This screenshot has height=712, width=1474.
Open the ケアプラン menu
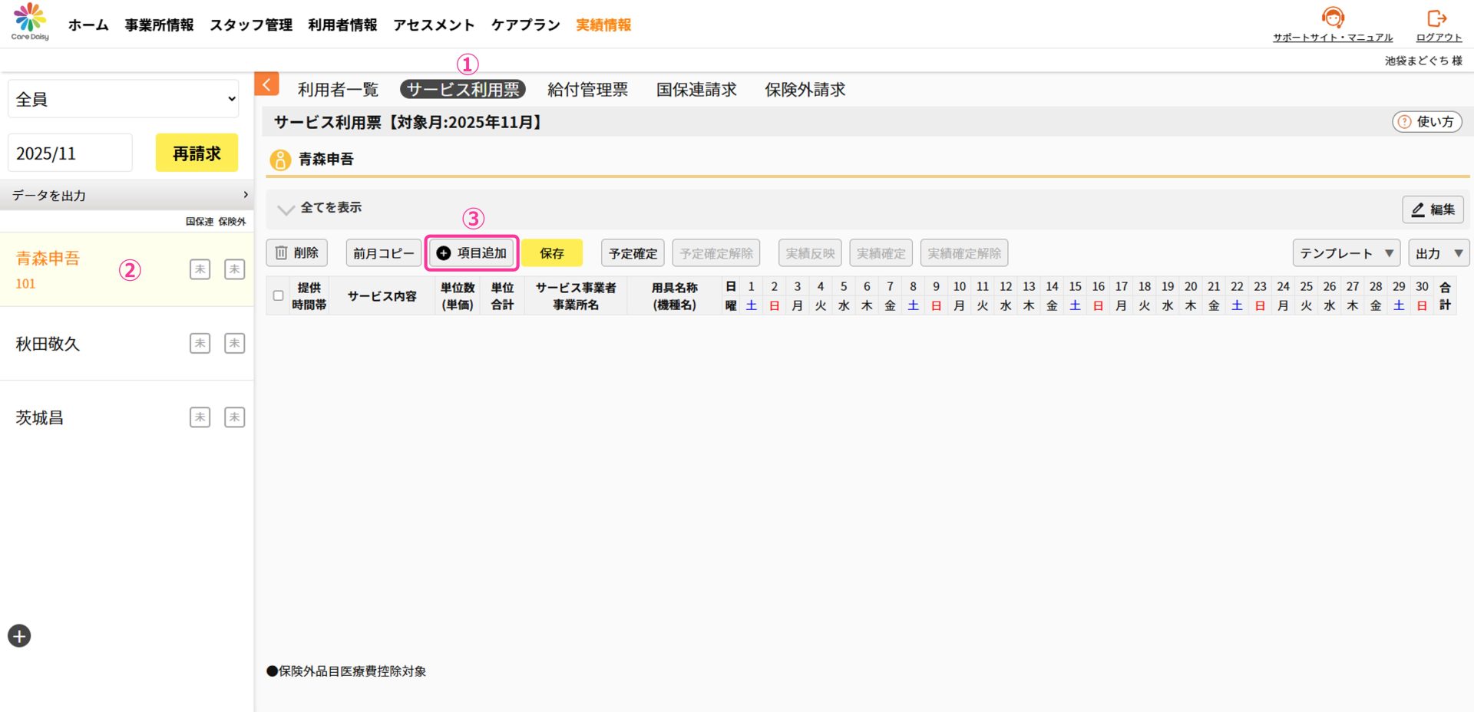(x=525, y=25)
